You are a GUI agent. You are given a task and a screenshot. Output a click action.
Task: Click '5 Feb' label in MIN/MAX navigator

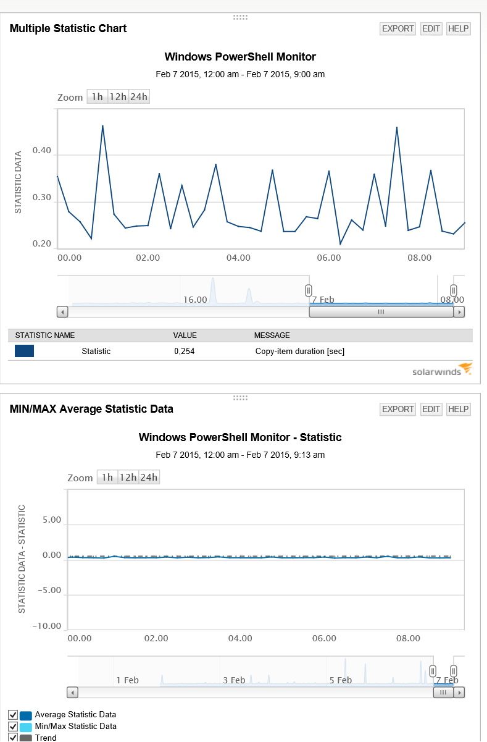[x=340, y=680]
